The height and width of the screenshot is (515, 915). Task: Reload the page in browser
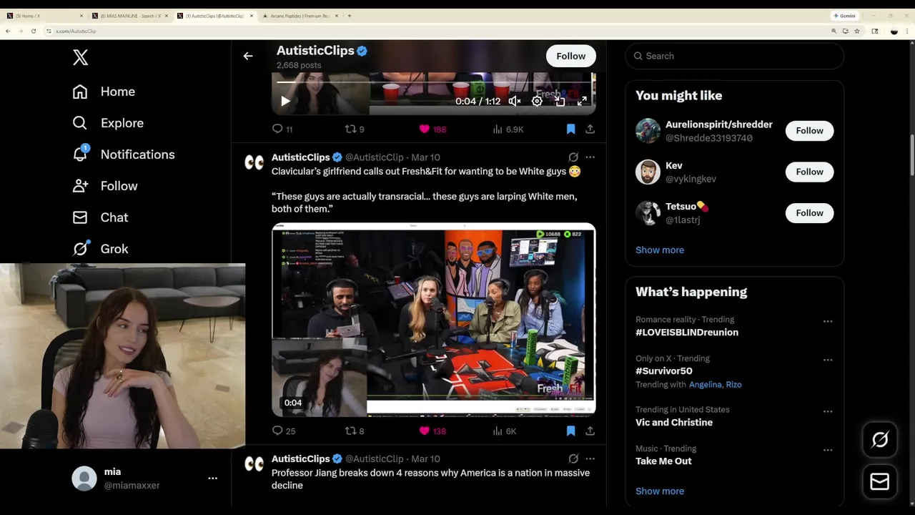(33, 31)
